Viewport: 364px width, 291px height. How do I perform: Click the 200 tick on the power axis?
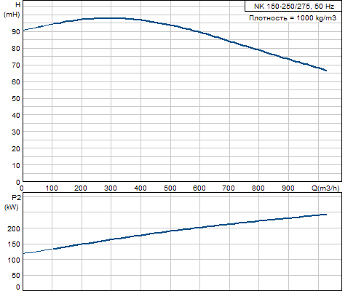(14, 228)
